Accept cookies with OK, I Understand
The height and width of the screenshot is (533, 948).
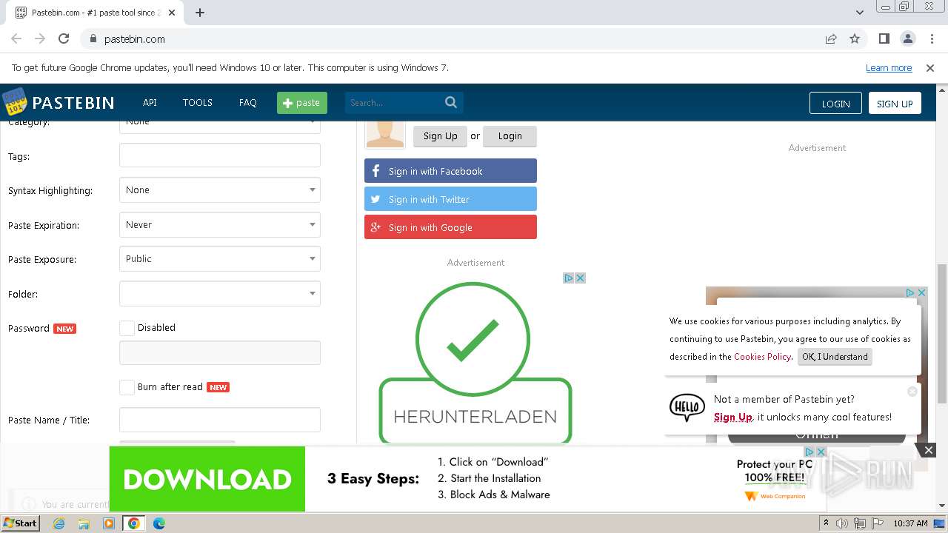coord(835,357)
